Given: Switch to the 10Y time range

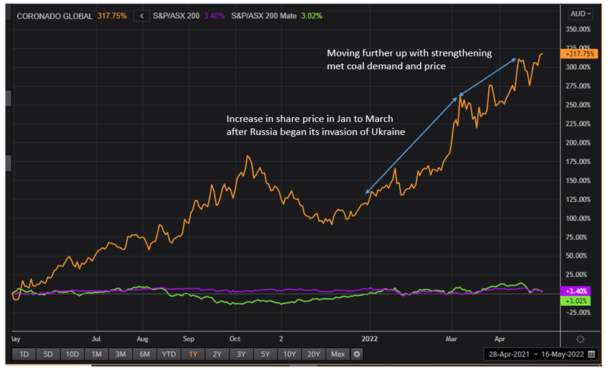Looking at the screenshot, I should [289, 354].
